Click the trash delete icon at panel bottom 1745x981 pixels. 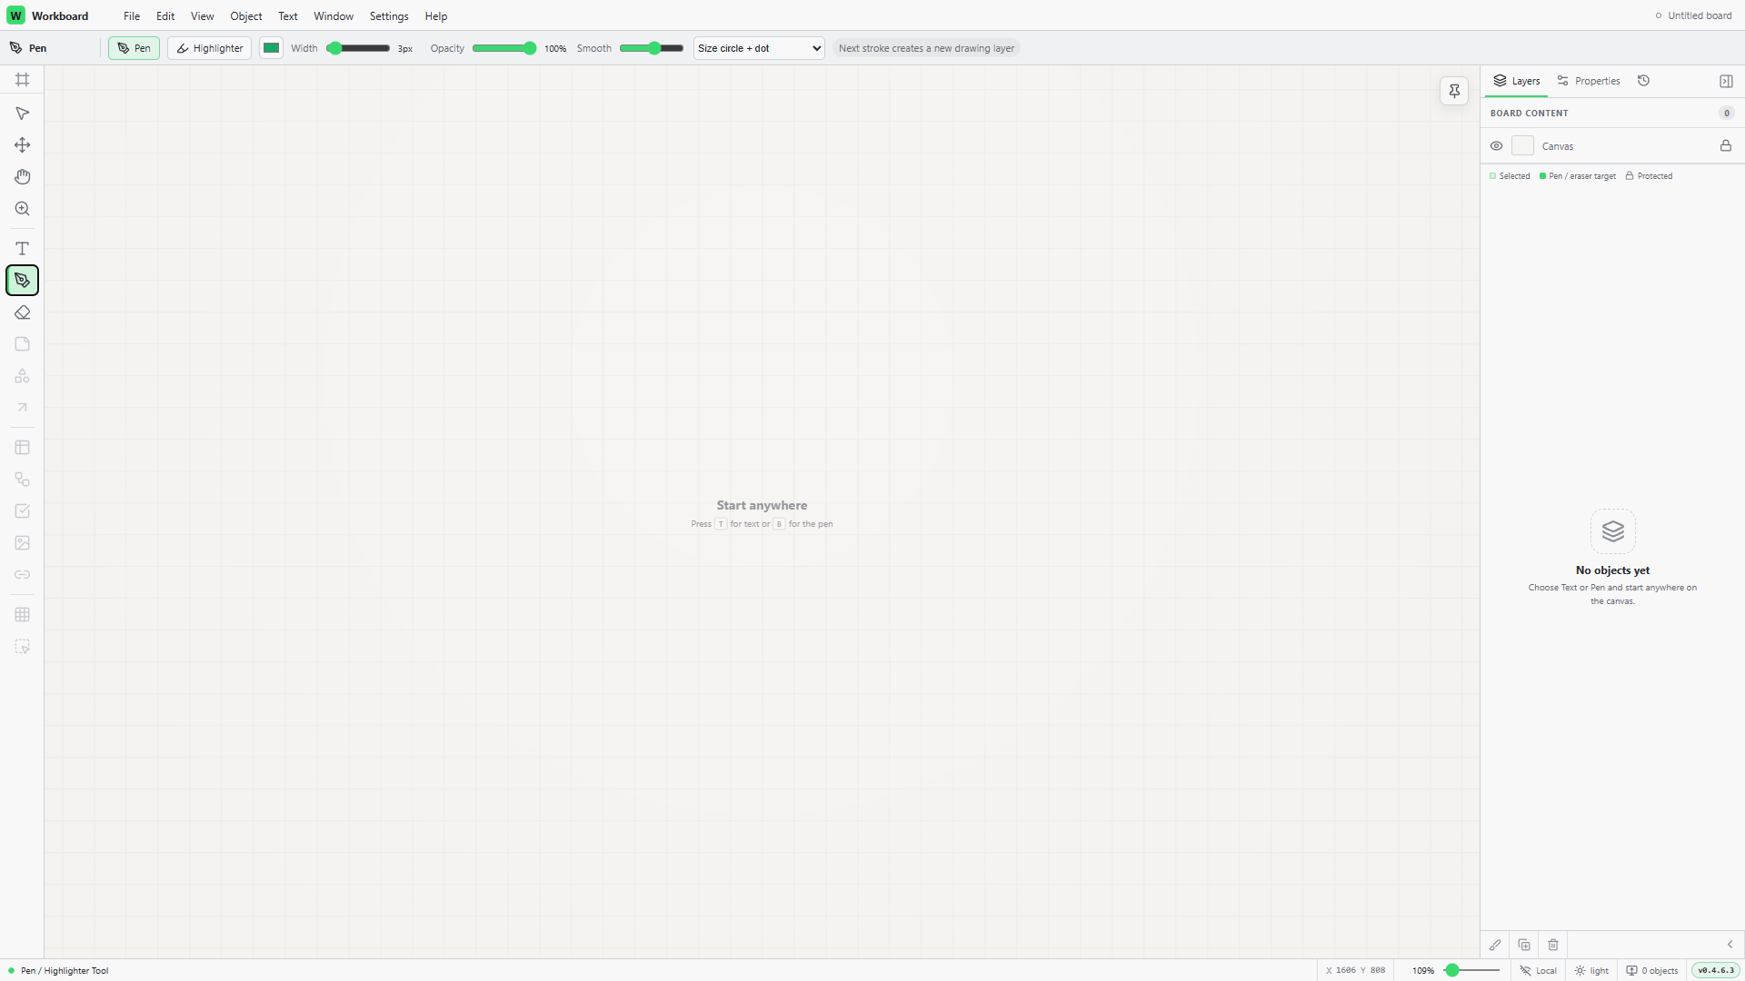click(x=1553, y=945)
